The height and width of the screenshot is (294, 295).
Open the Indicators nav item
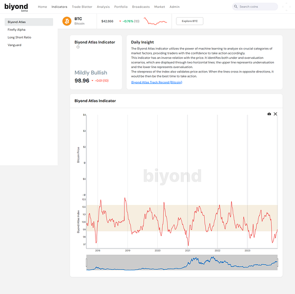coord(59,7)
